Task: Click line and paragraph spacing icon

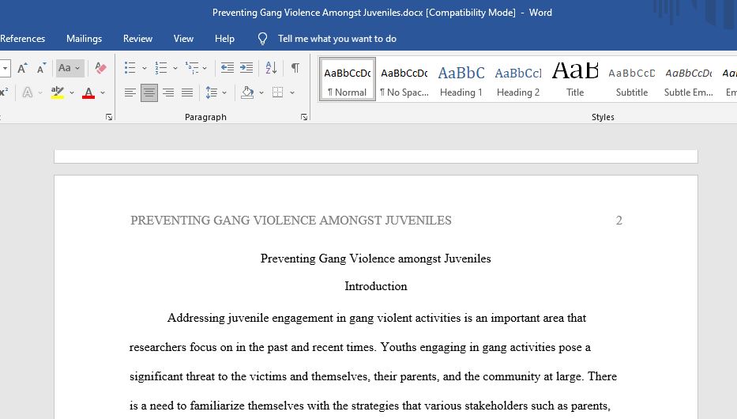Action: pos(212,92)
